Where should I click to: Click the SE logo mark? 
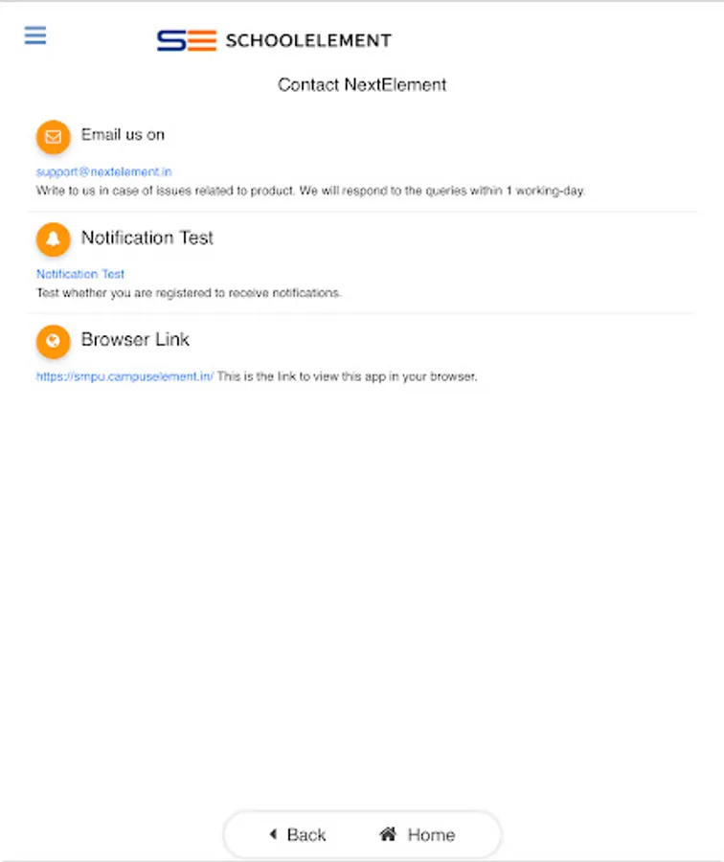187,40
